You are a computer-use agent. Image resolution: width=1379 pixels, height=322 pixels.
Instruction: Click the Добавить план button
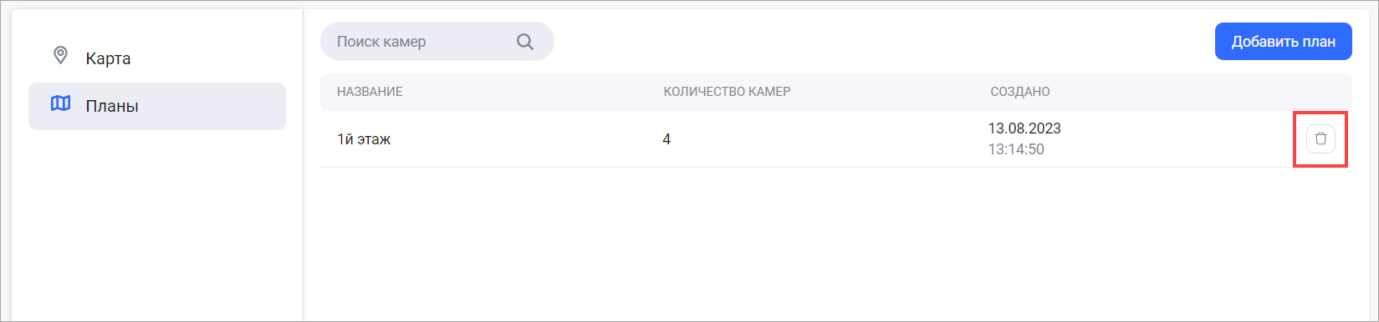click(x=1283, y=42)
